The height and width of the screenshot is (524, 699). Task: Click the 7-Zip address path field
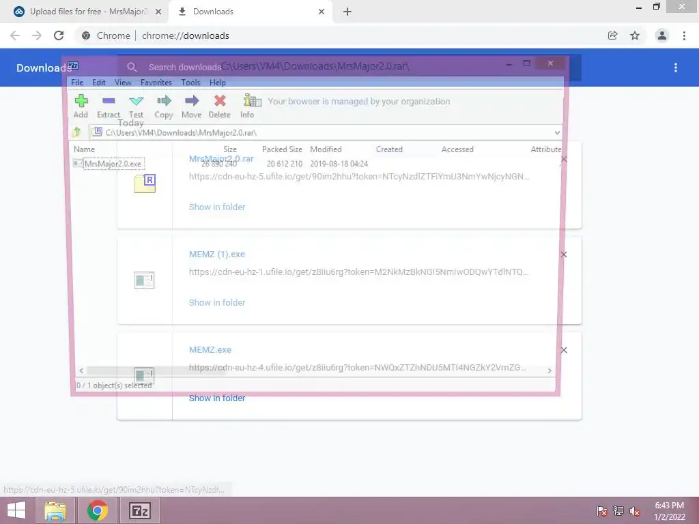(x=326, y=132)
